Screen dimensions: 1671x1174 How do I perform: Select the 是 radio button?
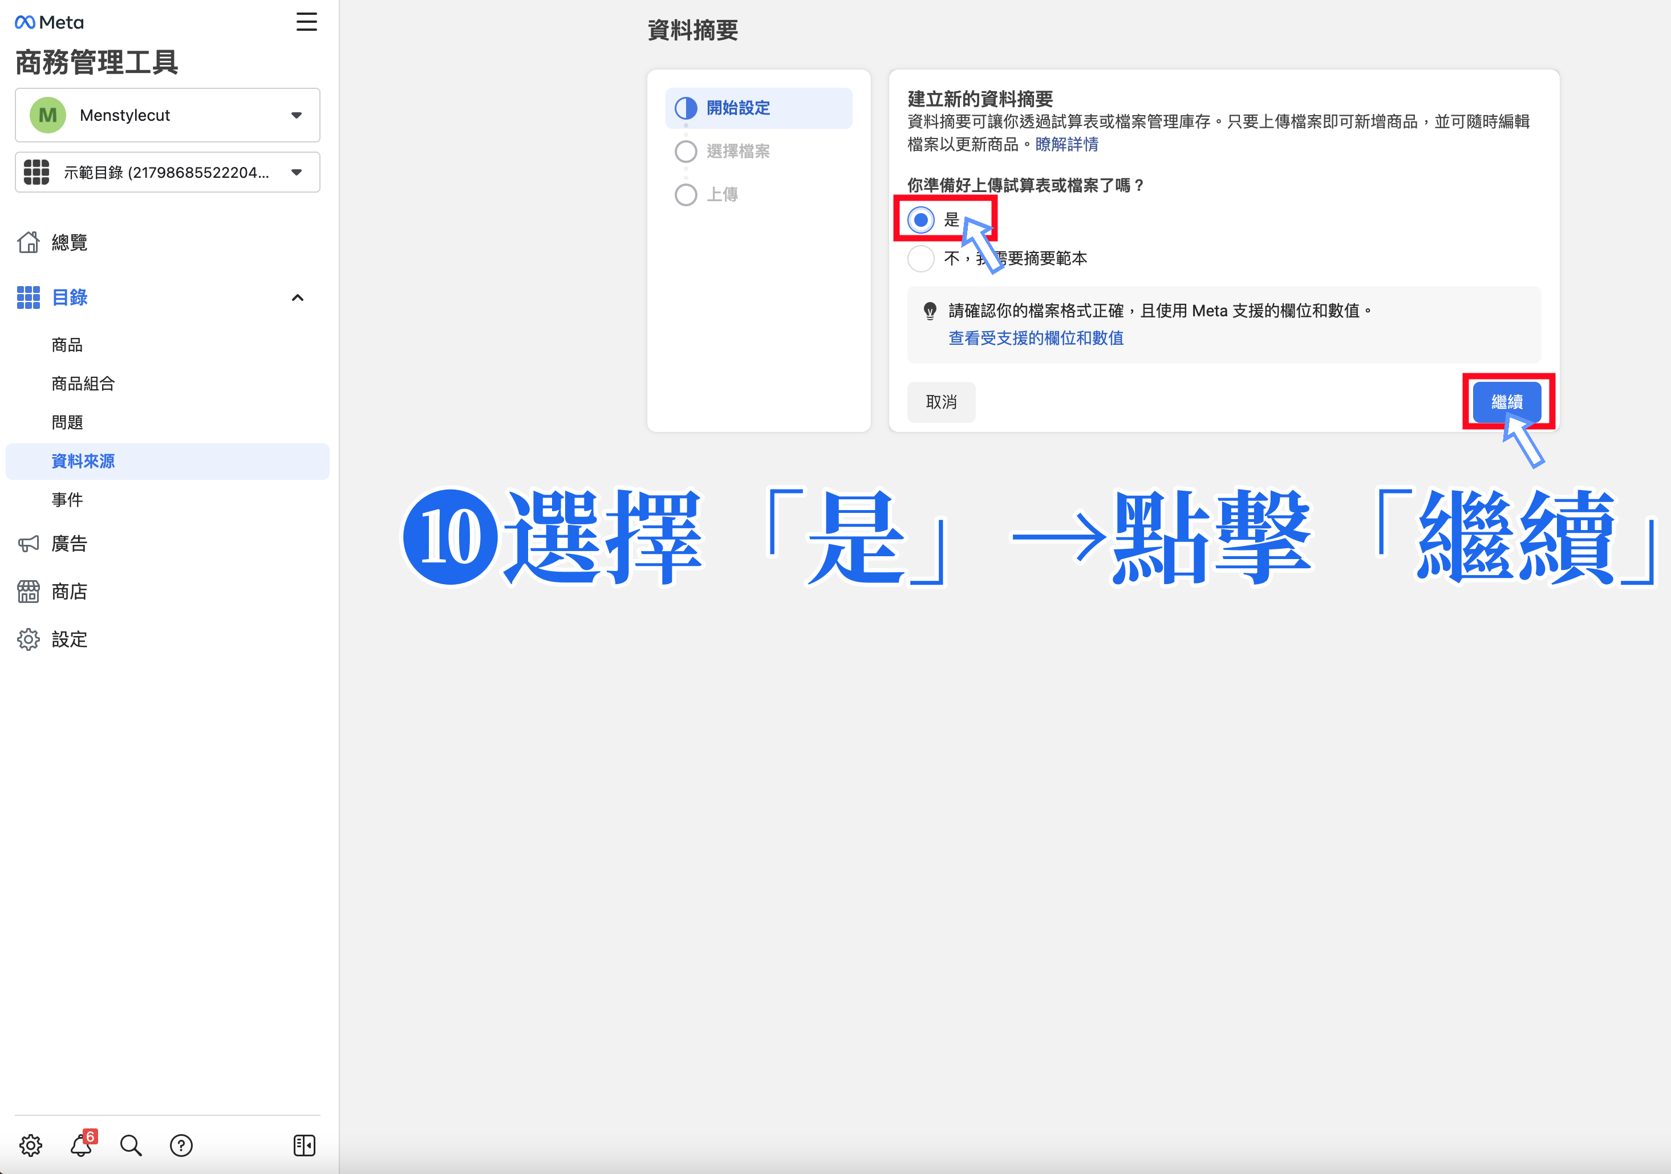(x=920, y=219)
